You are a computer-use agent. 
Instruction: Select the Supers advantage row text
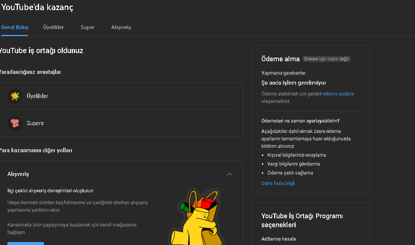pos(35,123)
